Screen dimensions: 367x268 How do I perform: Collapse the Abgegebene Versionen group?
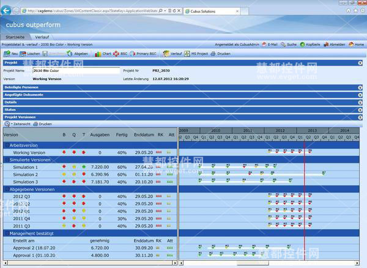coord(7,189)
